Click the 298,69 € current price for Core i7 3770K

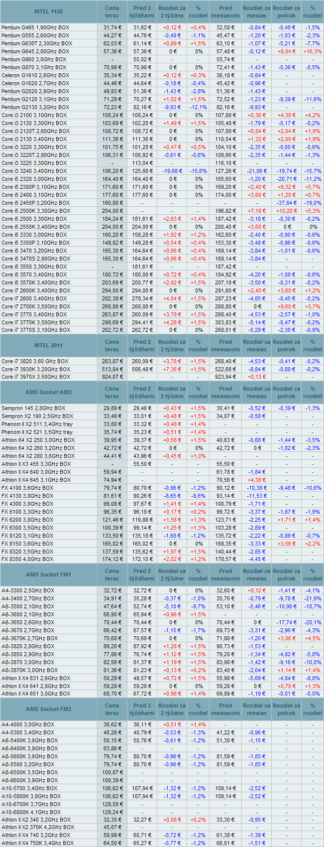point(112,322)
